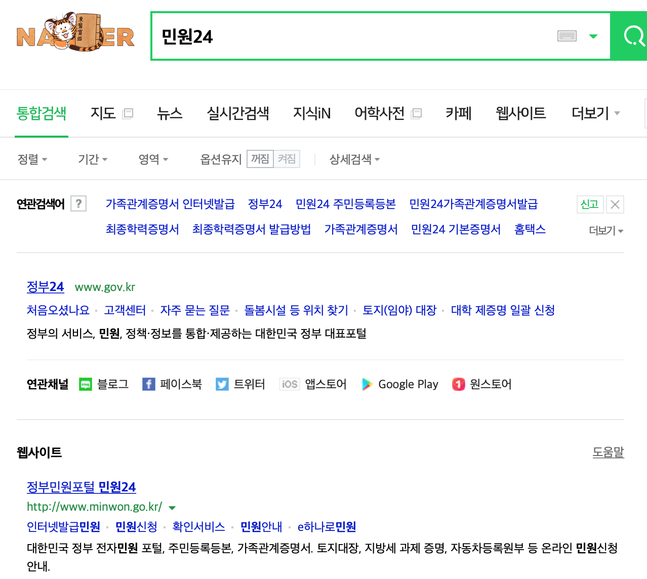Click related search 정부24

(x=265, y=204)
